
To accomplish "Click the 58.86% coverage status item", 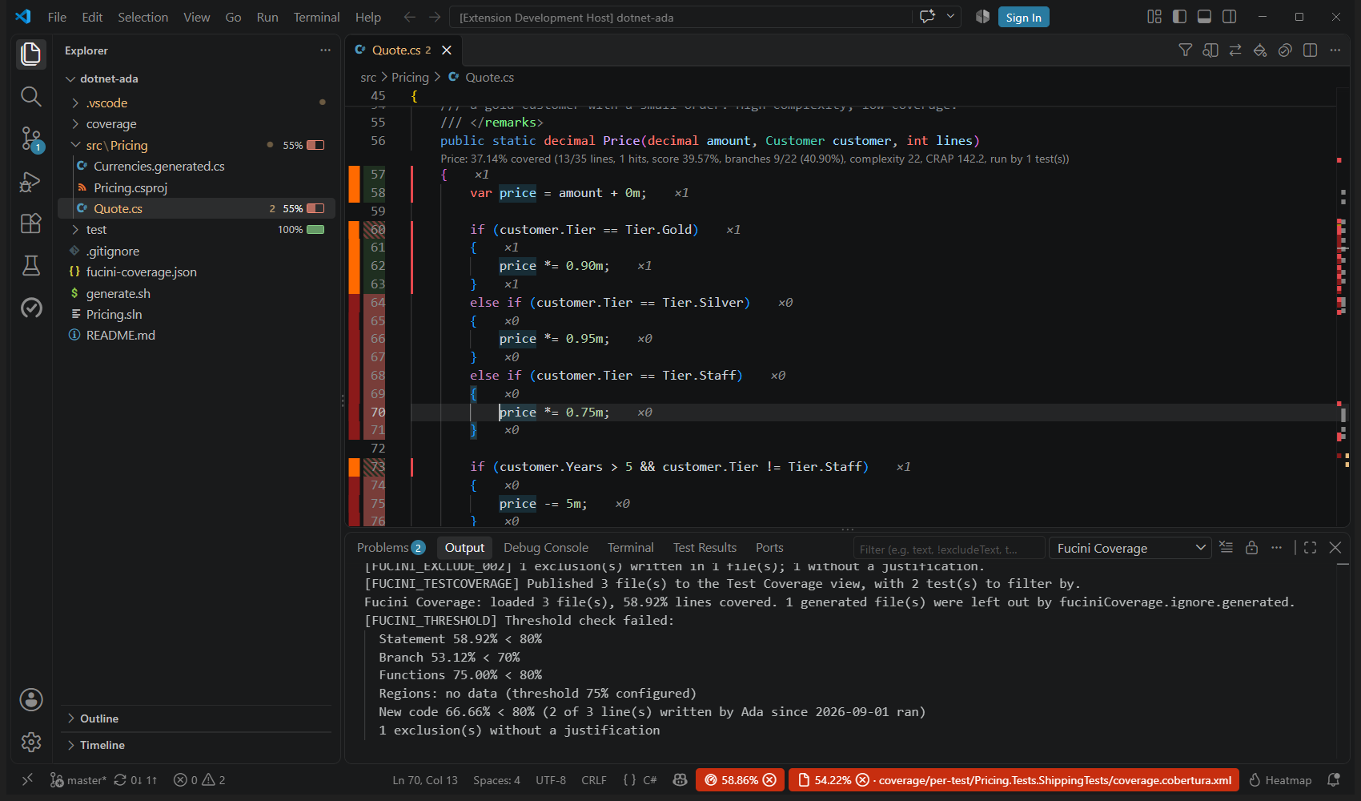I will coord(741,780).
